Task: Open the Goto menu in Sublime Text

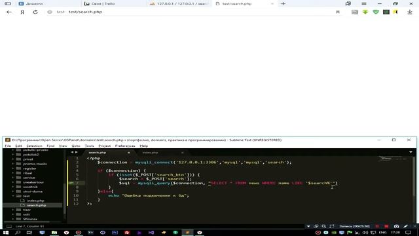Action: [x=76, y=146]
